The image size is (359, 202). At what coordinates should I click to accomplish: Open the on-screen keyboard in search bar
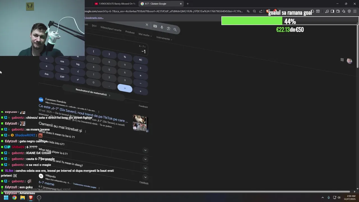pos(155,26)
